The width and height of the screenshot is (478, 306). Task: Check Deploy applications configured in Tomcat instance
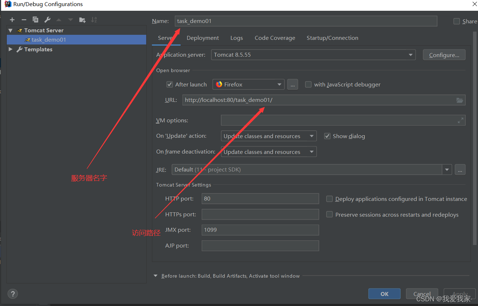pos(330,199)
